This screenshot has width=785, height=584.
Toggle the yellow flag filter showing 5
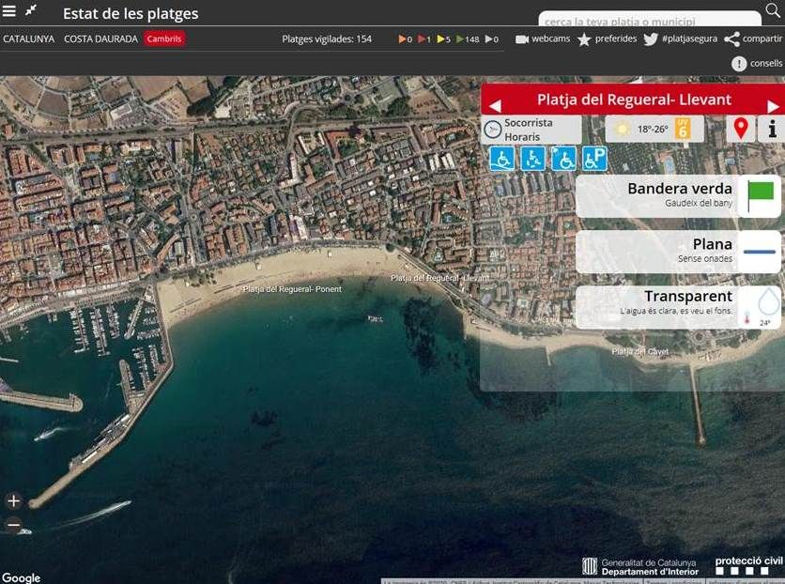[x=443, y=39]
